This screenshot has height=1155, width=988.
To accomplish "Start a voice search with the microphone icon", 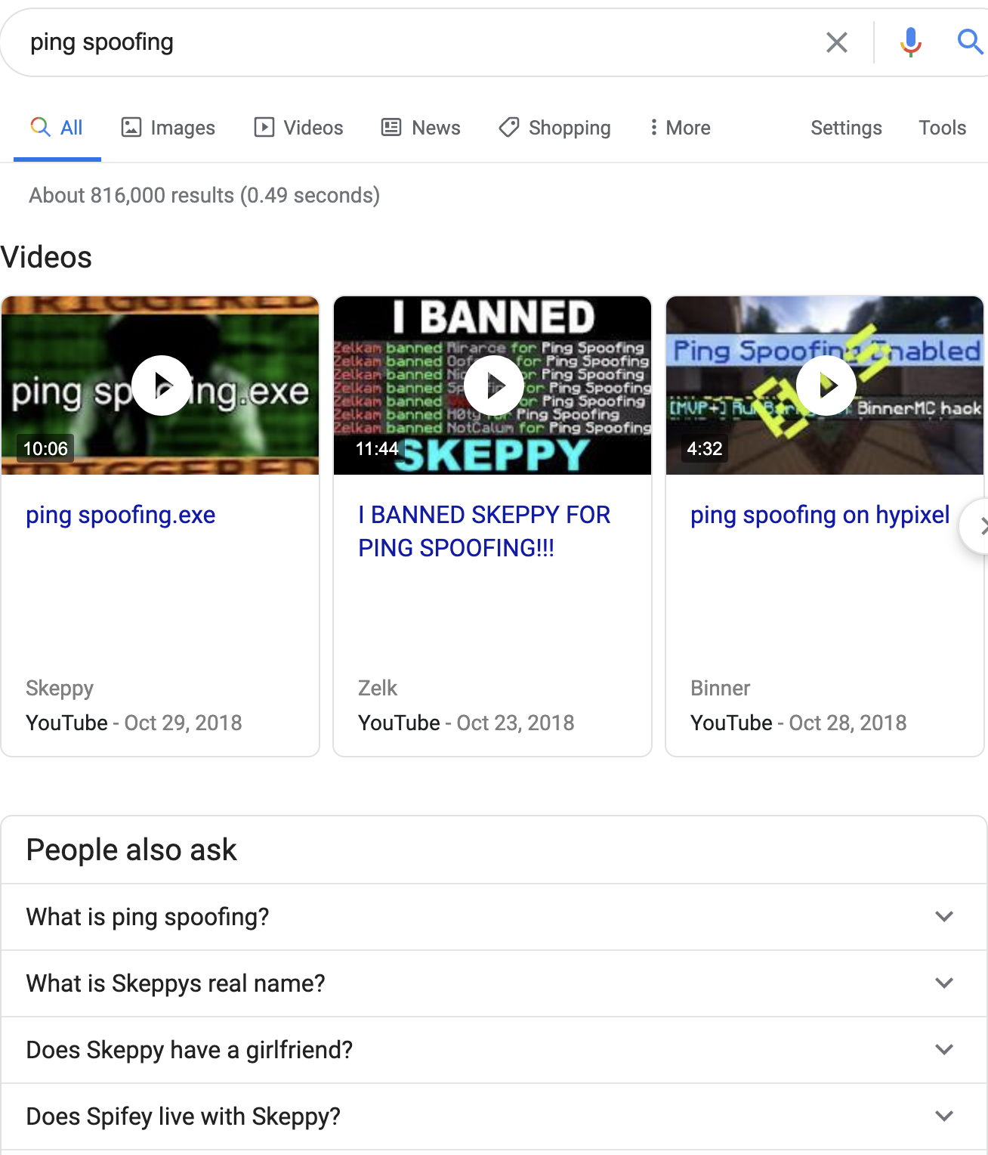I will (910, 42).
